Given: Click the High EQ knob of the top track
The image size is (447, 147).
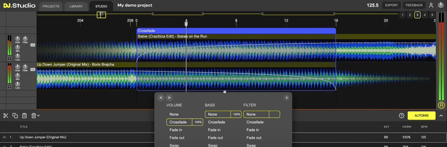Looking at the screenshot, I should [x=17, y=38].
